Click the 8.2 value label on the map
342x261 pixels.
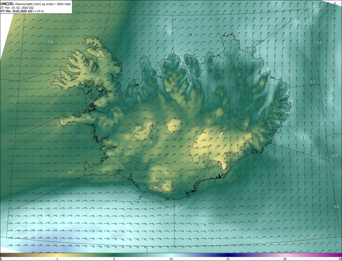coord(303,137)
